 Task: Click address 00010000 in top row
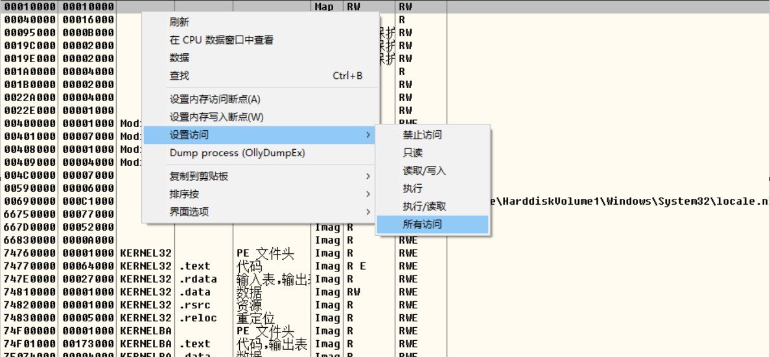[30, 7]
